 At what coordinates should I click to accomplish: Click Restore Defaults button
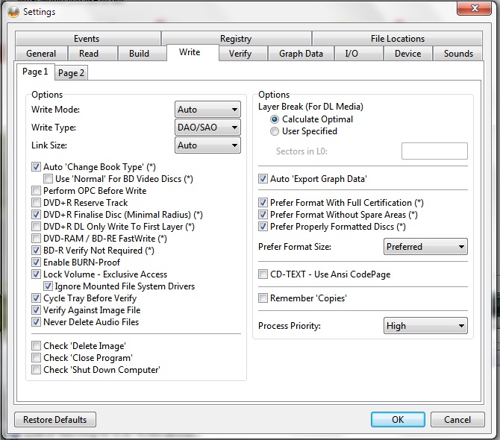click(54, 420)
